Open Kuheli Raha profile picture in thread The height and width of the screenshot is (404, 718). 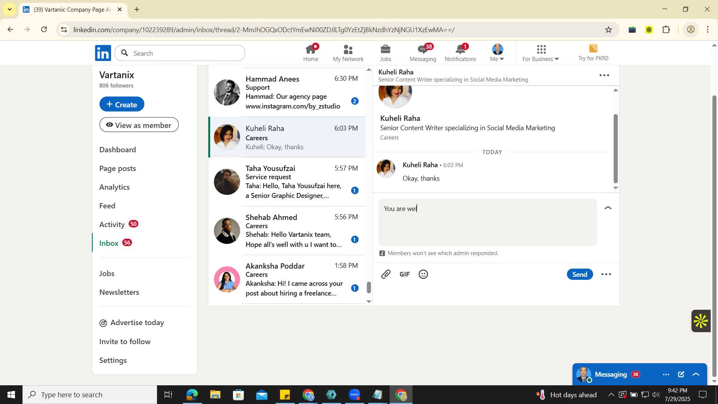386,169
